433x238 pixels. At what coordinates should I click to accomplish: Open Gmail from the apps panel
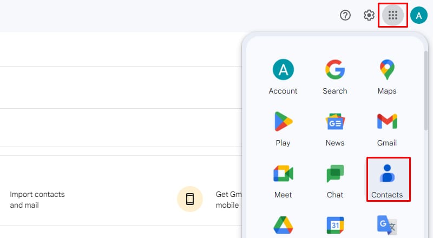click(387, 129)
